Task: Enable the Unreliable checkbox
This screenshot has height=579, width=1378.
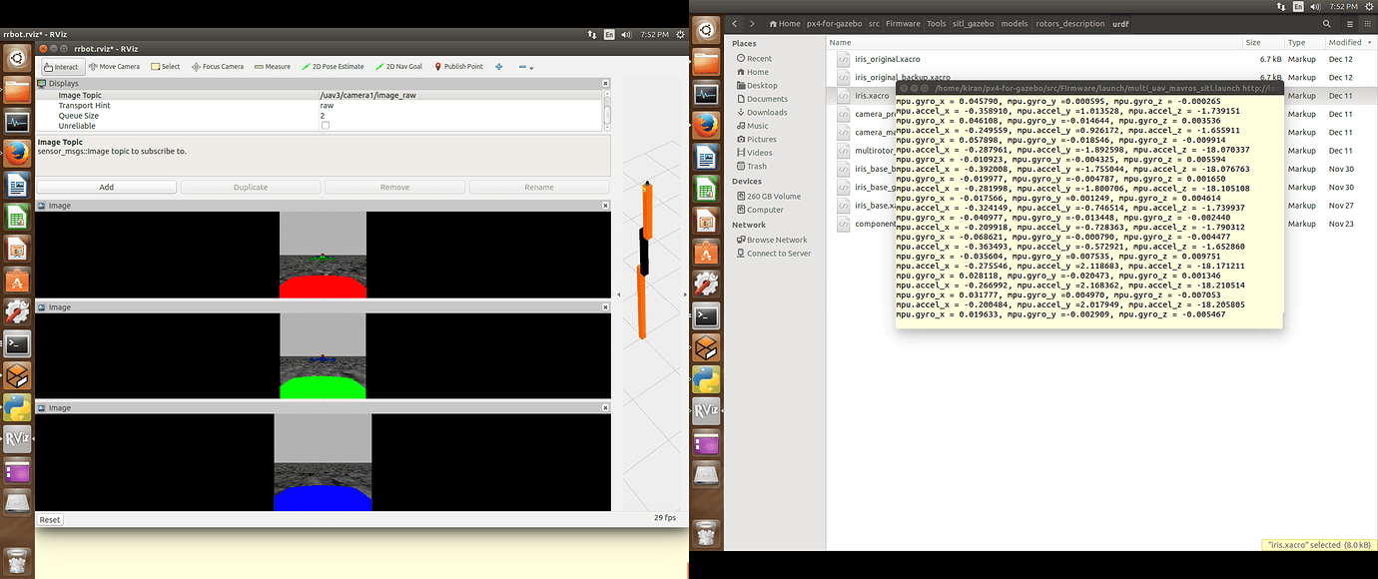Action: (x=326, y=126)
